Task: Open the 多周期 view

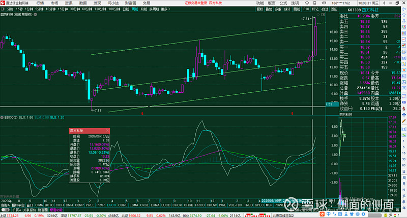Action: coord(154,9)
